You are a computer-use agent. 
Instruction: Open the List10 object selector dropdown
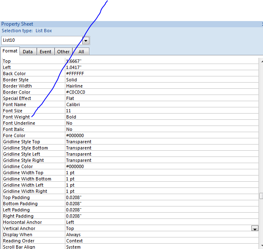pos(86,40)
